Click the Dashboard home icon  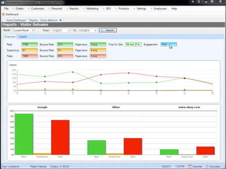pos(3,14)
